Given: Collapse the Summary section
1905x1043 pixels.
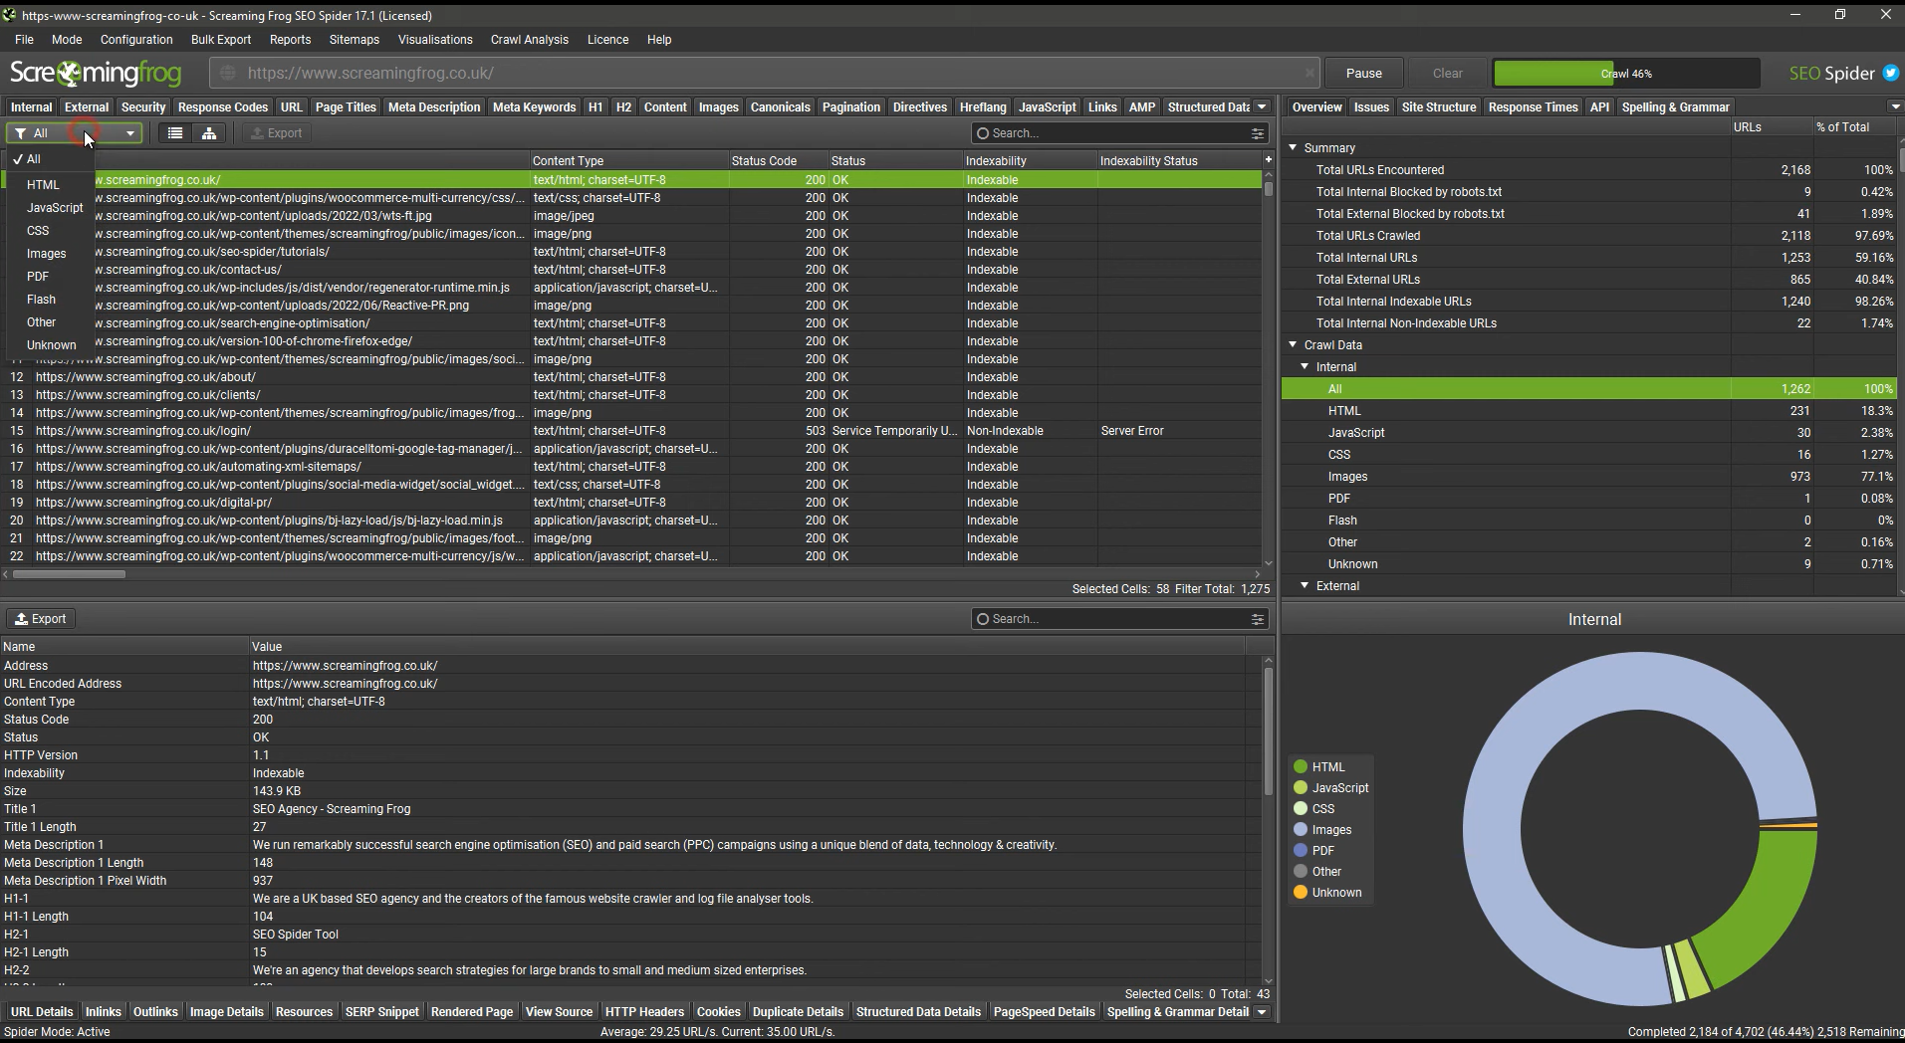Looking at the screenshot, I should point(1294,147).
